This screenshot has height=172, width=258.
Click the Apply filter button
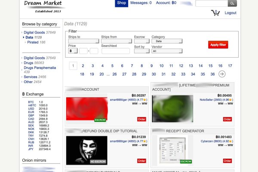218,45
